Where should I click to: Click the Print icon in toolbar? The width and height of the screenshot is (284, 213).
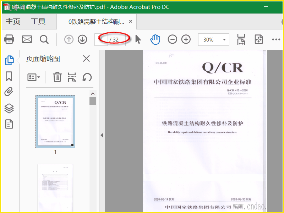coord(9,39)
